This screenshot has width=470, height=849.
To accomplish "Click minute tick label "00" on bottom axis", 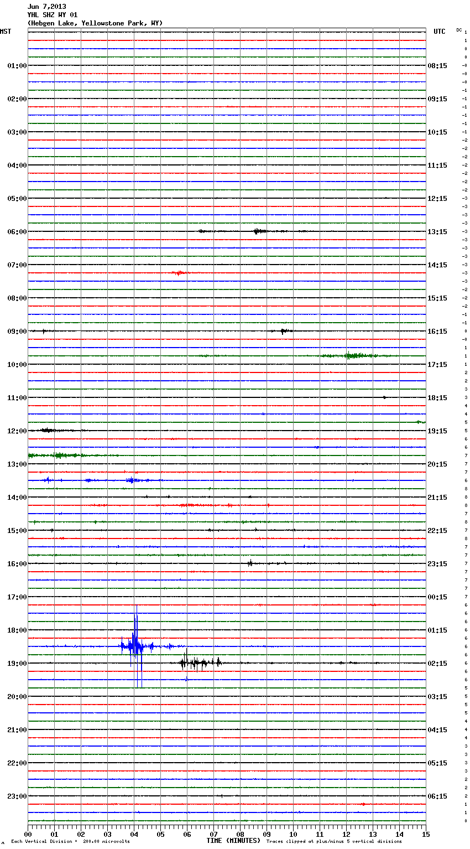I will (x=28, y=834).
